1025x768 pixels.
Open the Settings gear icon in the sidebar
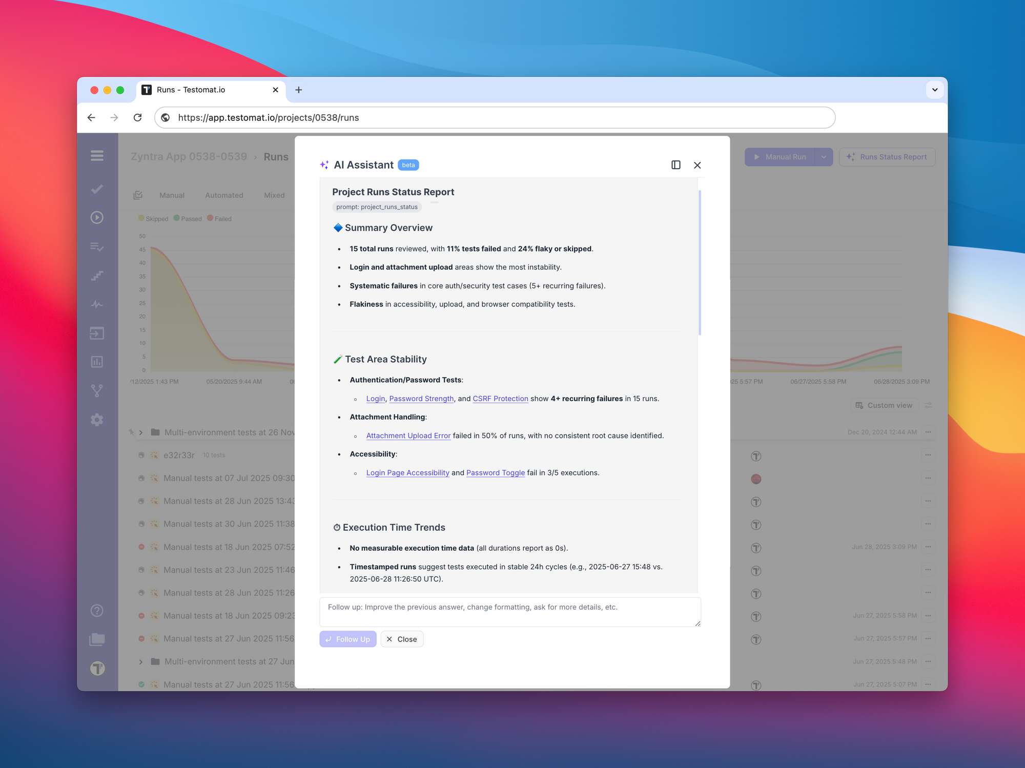tap(97, 420)
